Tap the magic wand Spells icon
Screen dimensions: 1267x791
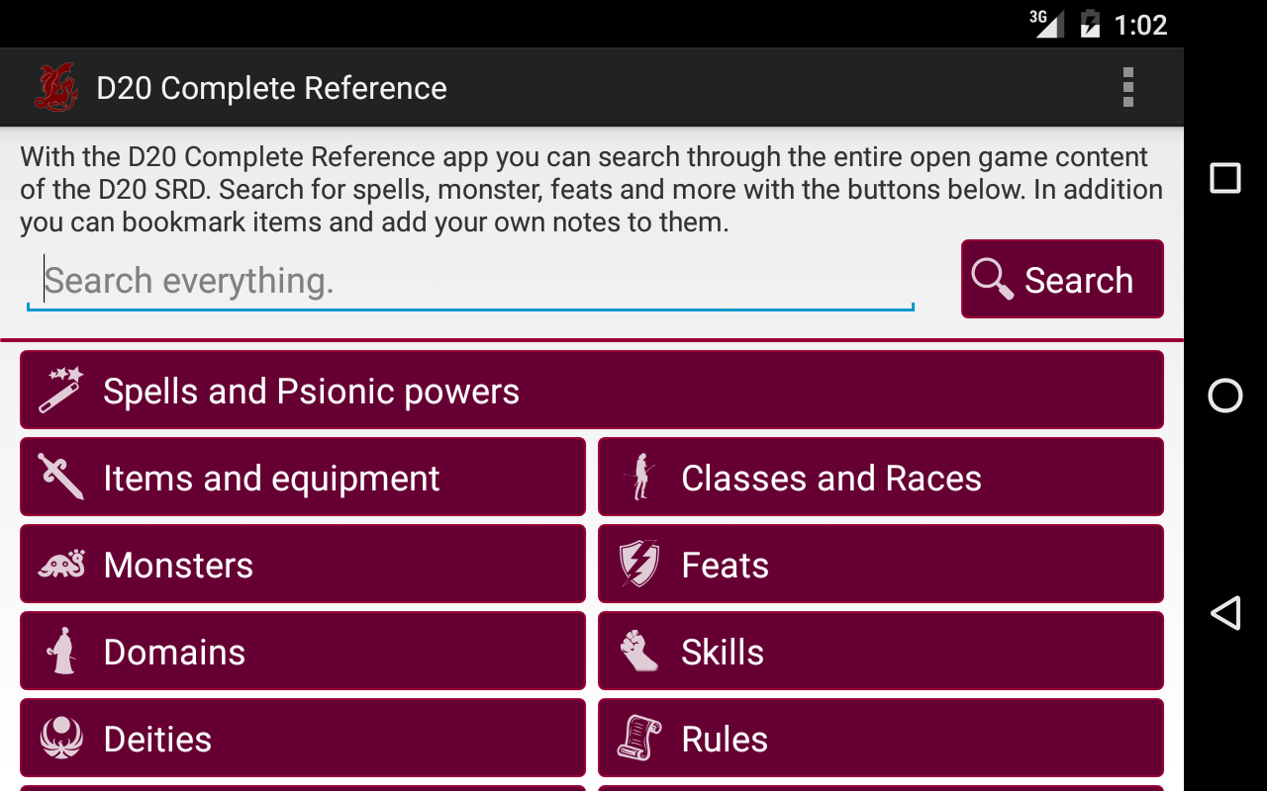[60, 390]
